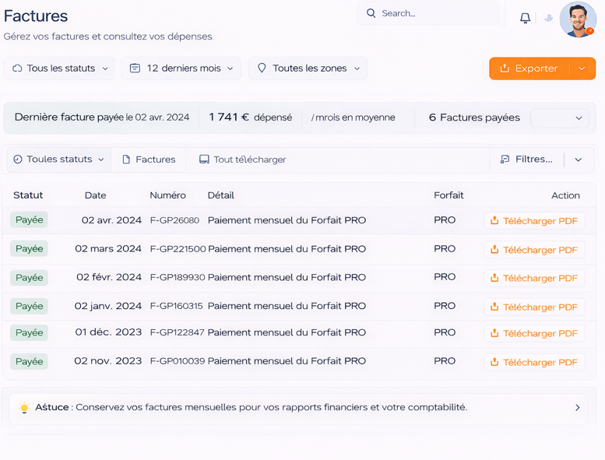Expand the chevron next to Filtres
Image resolution: width=605 pixels, height=460 pixels.
click(x=579, y=160)
